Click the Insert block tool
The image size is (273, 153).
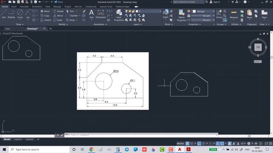pyautogui.click(x=166, y=14)
